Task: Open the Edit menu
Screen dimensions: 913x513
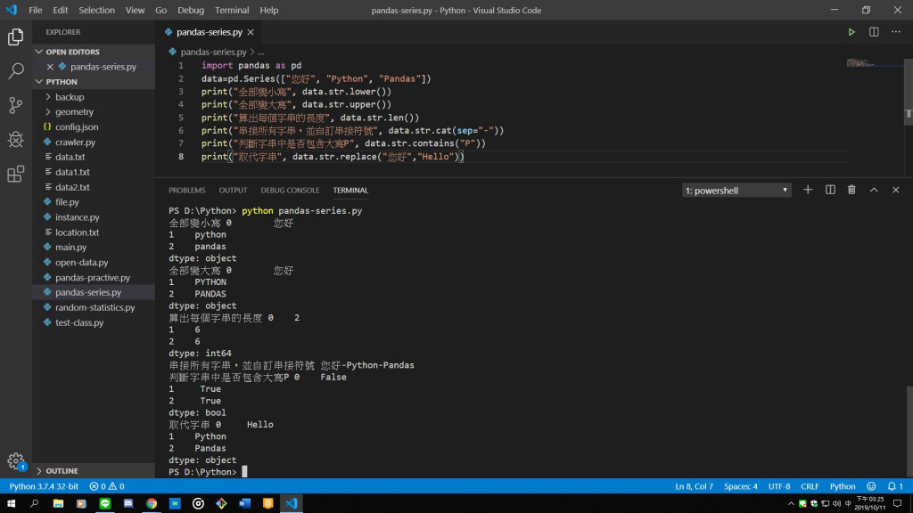Action: point(60,10)
